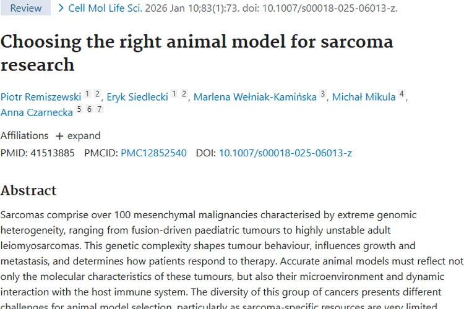Viewport: 464px width, 309px height.
Task: Show affiliation 7 for Anna Czarnecka
Action: pyautogui.click(x=99, y=109)
